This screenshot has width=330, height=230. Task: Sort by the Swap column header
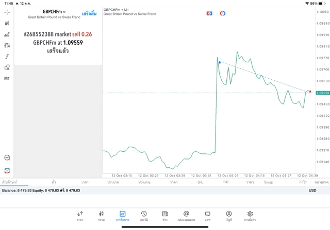(x=269, y=182)
